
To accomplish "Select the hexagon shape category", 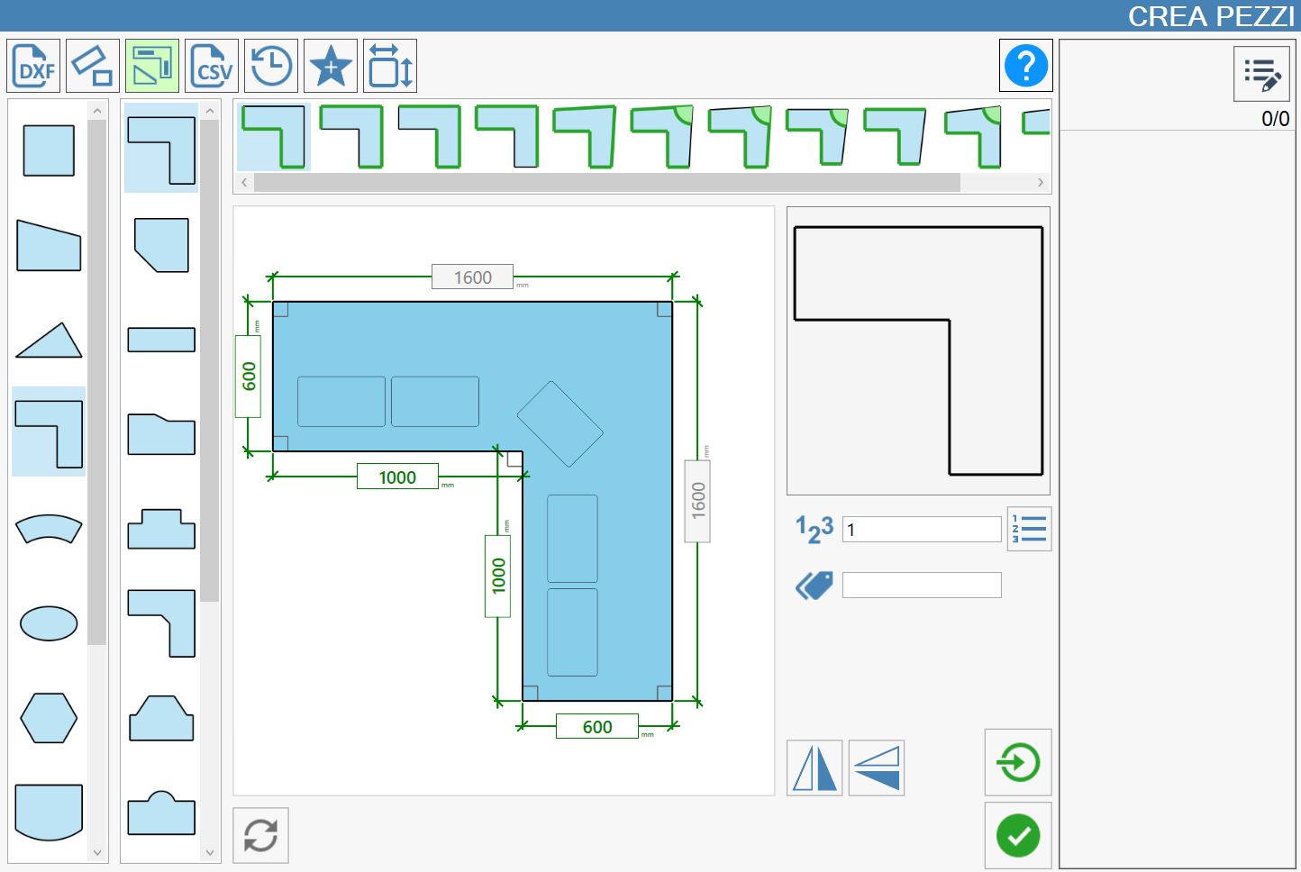I will tap(49, 718).
